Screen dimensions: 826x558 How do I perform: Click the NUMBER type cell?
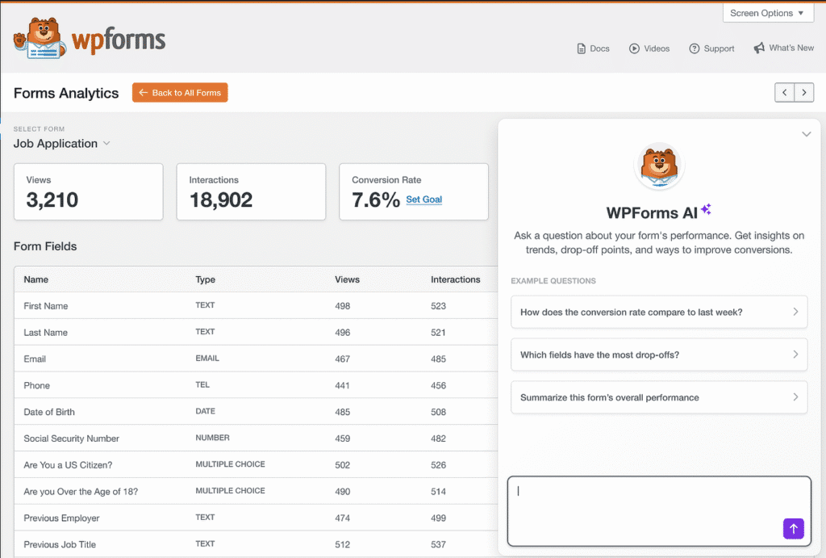(x=213, y=438)
